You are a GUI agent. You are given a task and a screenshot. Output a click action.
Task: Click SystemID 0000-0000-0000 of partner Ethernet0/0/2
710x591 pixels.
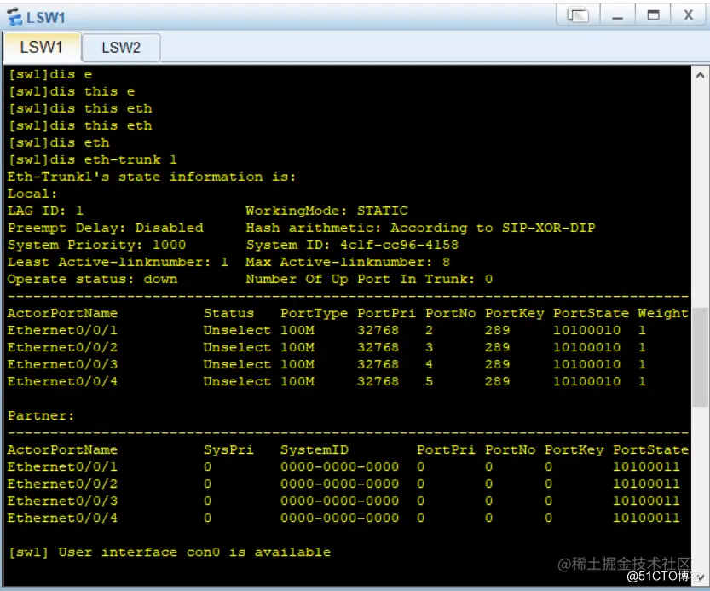pos(339,484)
